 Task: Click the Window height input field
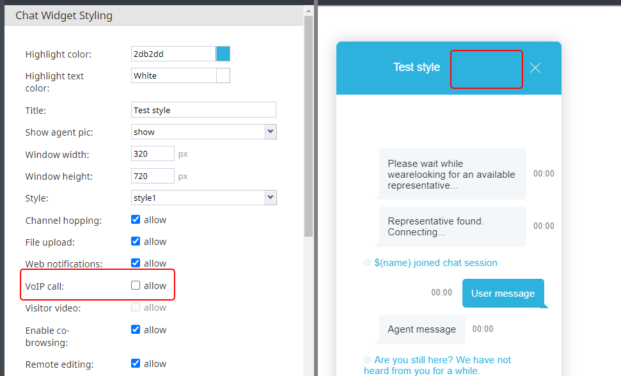pyautogui.click(x=152, y=176)
